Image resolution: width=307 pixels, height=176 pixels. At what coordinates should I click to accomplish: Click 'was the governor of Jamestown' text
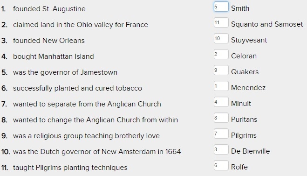(65, 72)
